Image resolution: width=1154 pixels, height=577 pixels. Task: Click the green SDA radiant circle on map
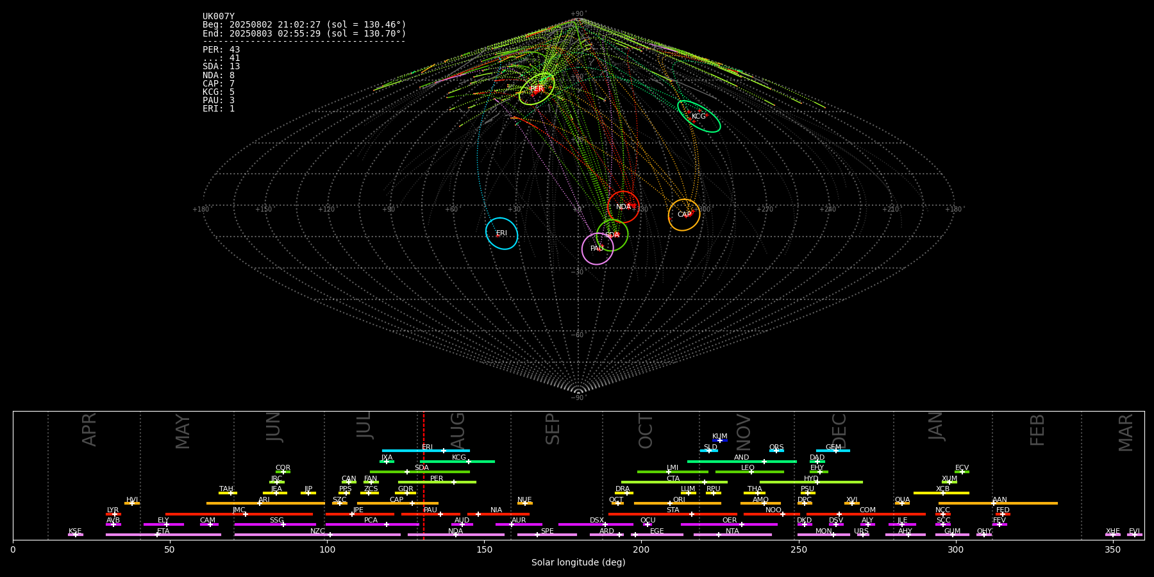pyautogui.click(x=612, y=235)
